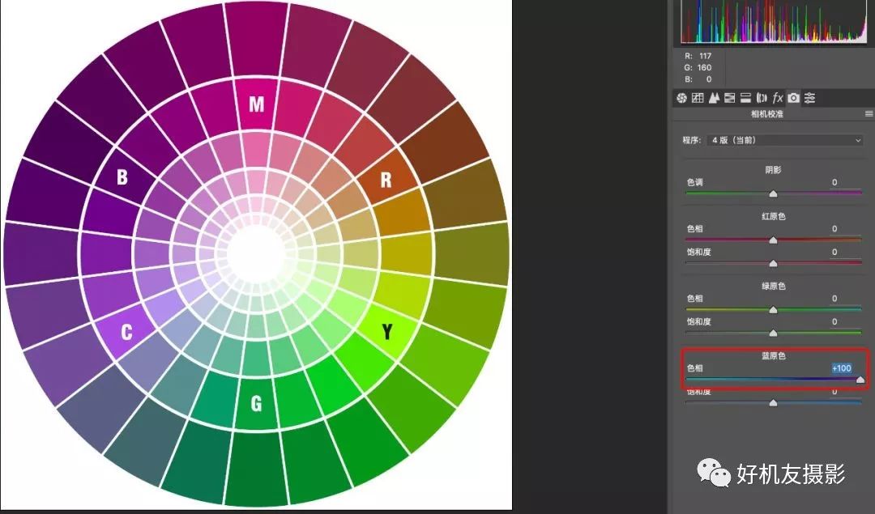The image size is (875, 514).
Task: Open the Detail panel mountains icon tab
Action: pyautogui.click(x=714, y=98)
